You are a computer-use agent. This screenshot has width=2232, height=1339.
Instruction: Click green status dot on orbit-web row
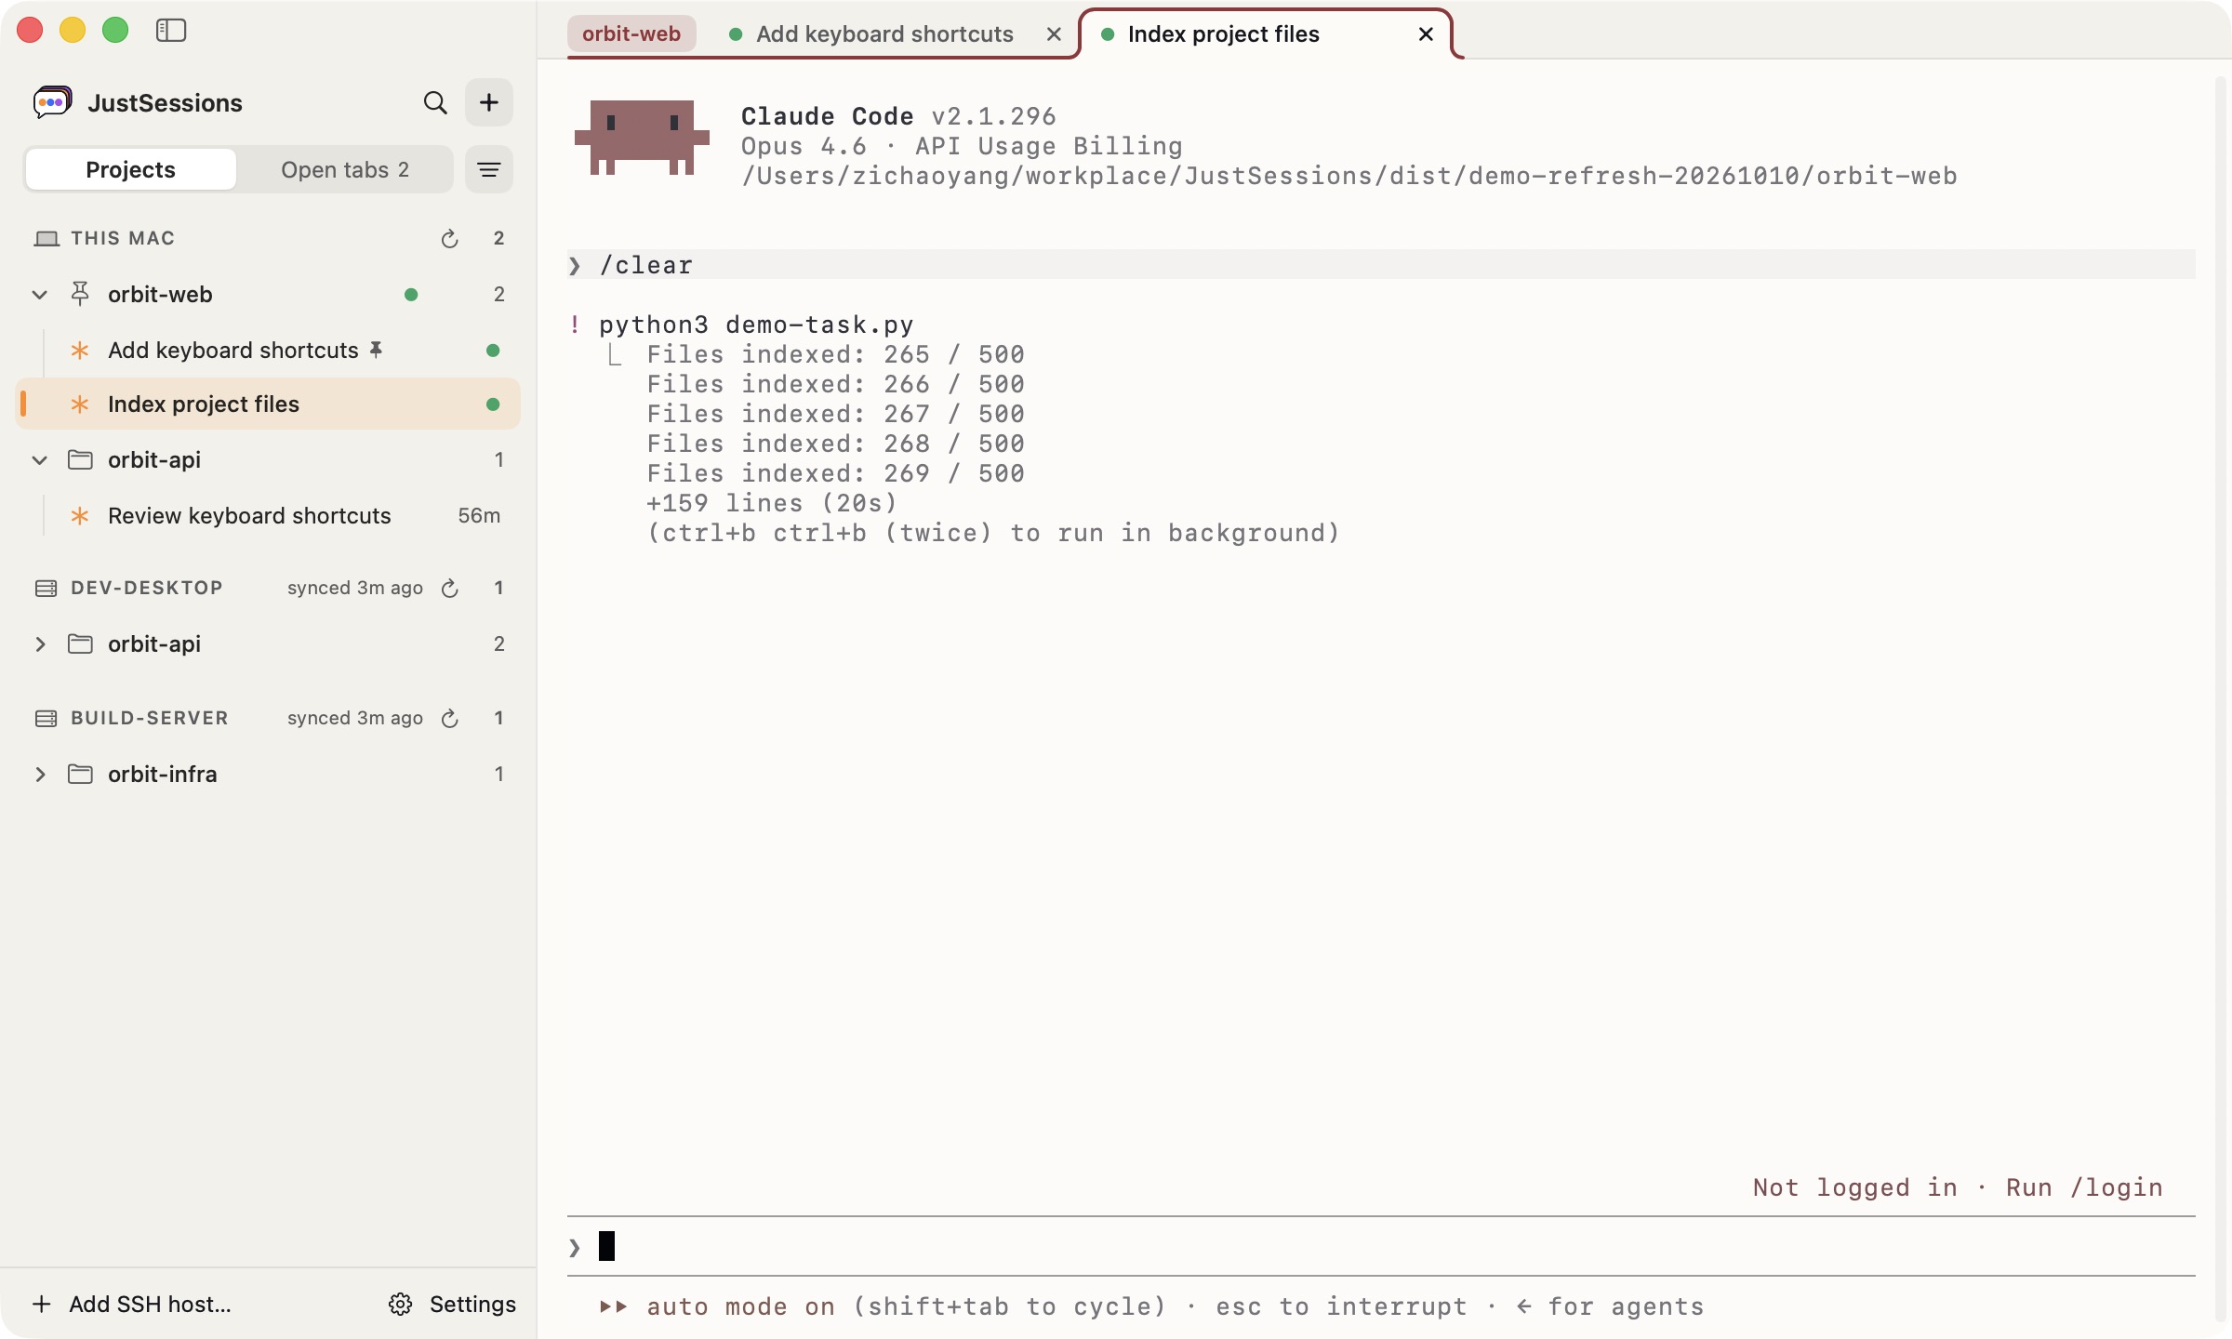tap(411, 295)
